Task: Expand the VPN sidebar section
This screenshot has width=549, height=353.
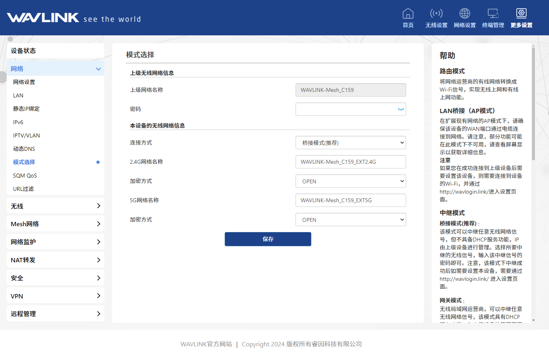Action: (x=55, y=296)
